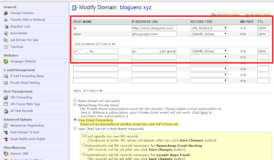Viewport: 274px width, 160px height.
Task: Open record type dropdown for y7 sub-domain row
Action: tap(209, 51)
